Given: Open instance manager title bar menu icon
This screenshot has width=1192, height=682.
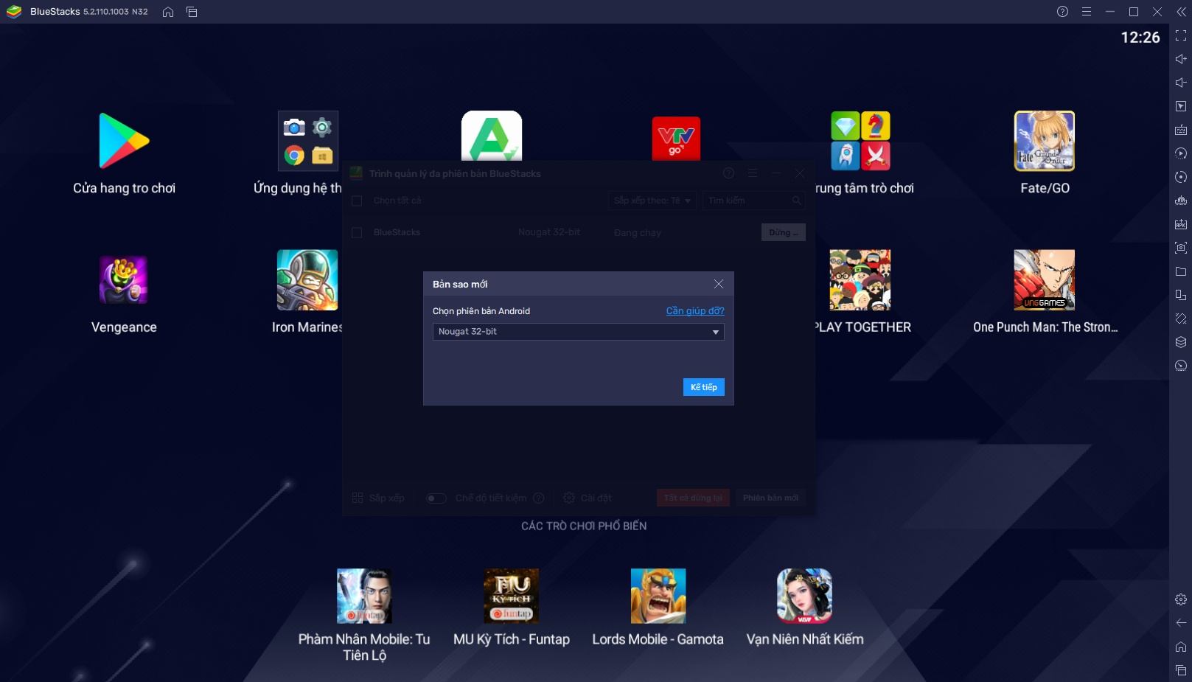Looking at the screenshot, I should [753, 173].
